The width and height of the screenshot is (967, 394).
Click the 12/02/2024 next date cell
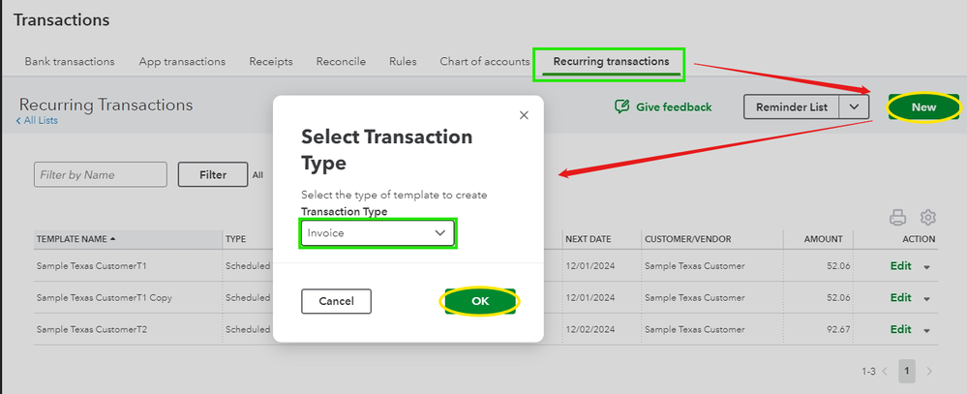pos(590,329)
